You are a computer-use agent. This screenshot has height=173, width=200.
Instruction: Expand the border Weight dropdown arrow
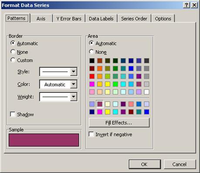(74, 97)
